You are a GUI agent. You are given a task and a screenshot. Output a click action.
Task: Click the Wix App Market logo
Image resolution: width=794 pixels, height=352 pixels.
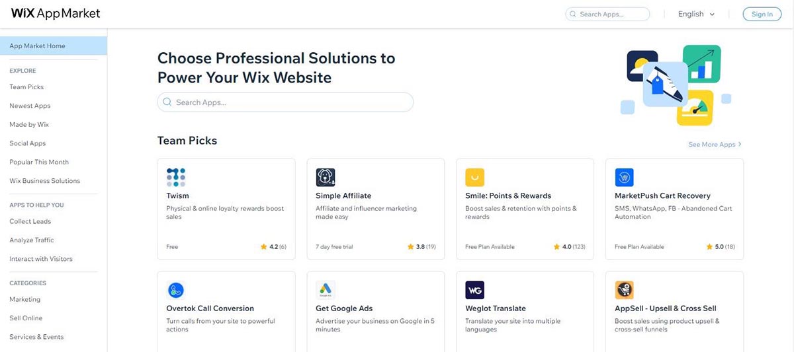click(56, 14)
